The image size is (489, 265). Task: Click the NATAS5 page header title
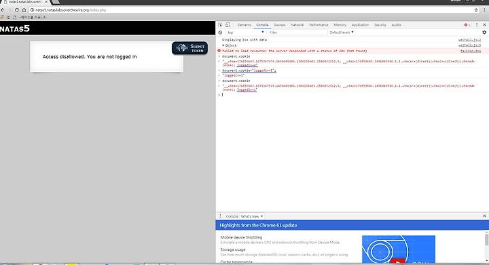[x=15, y=29]
